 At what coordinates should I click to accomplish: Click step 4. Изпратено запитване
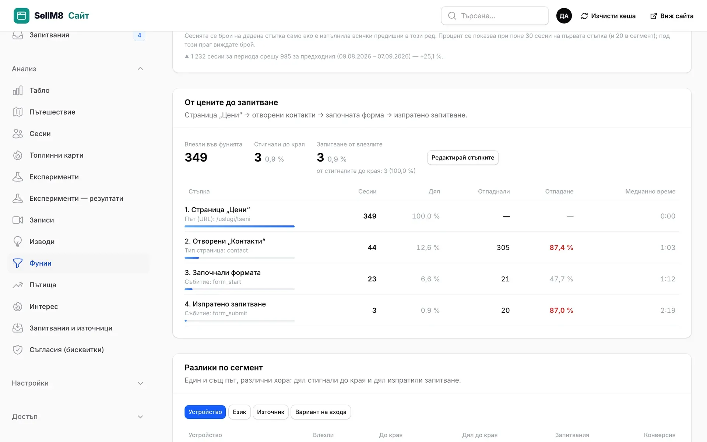pyautogui.click(x=225, y=304)
